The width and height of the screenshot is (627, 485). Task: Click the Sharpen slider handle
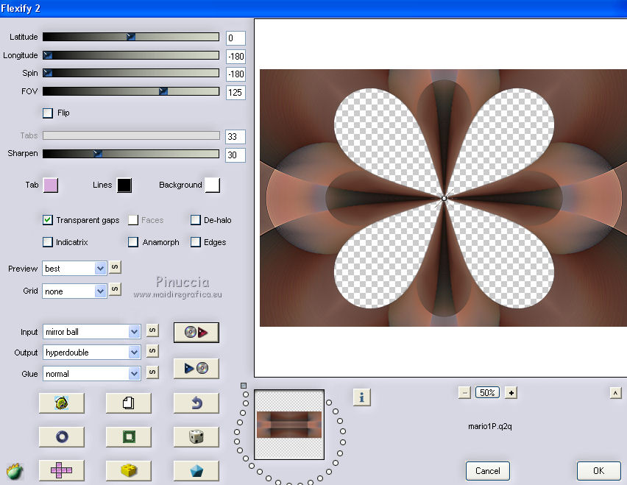click(x=98, y=154)
